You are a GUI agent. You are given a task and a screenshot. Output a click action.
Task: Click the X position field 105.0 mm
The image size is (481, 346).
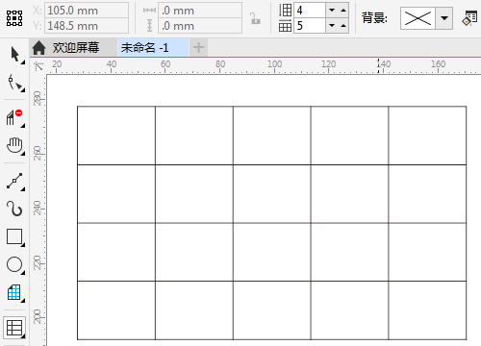(87, 11)
